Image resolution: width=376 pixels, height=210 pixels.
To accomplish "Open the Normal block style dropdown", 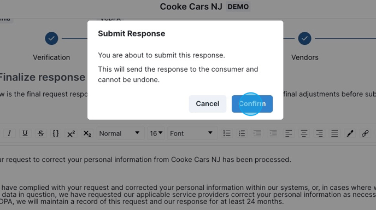I will click(120, 133).
